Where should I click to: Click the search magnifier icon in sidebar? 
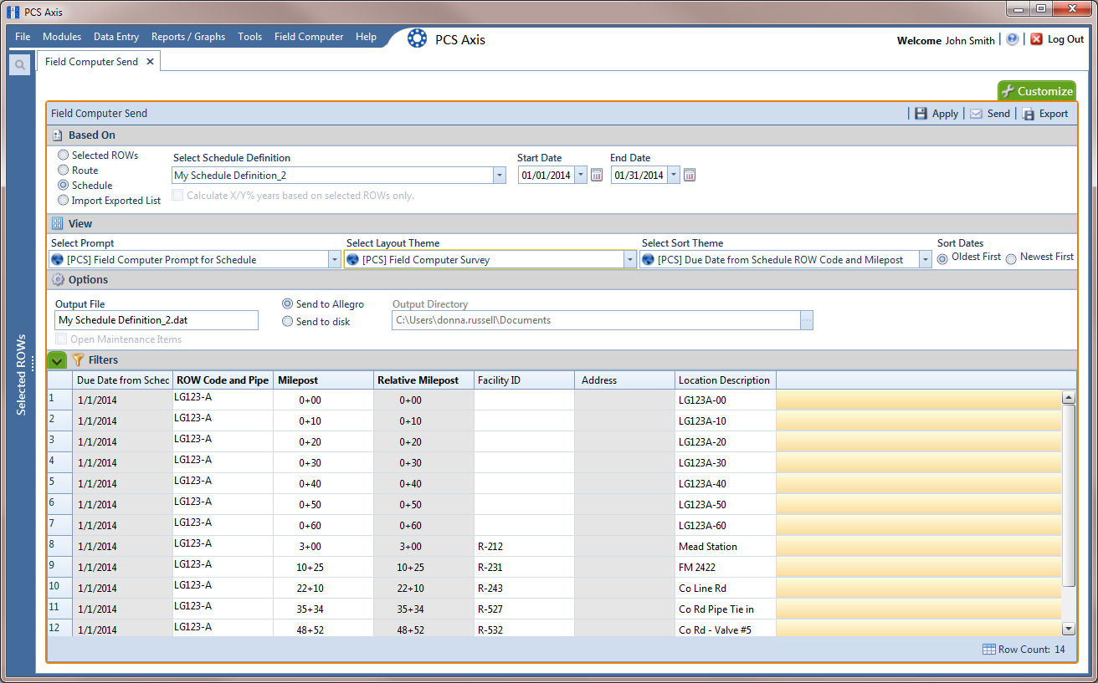(20, 64)
